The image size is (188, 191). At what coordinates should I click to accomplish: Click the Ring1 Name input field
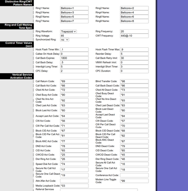[74, 8]
